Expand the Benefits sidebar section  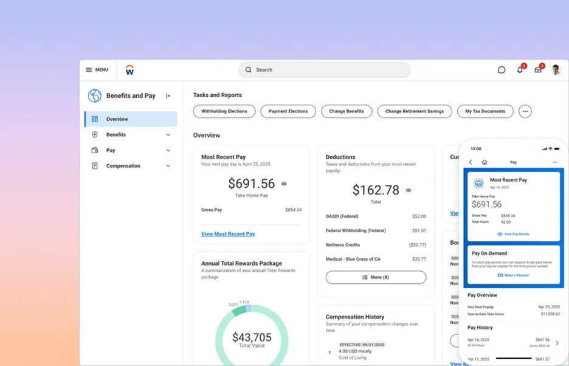coord(168,134)
